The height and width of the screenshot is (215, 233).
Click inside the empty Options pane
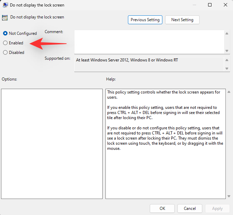[52, 144]
